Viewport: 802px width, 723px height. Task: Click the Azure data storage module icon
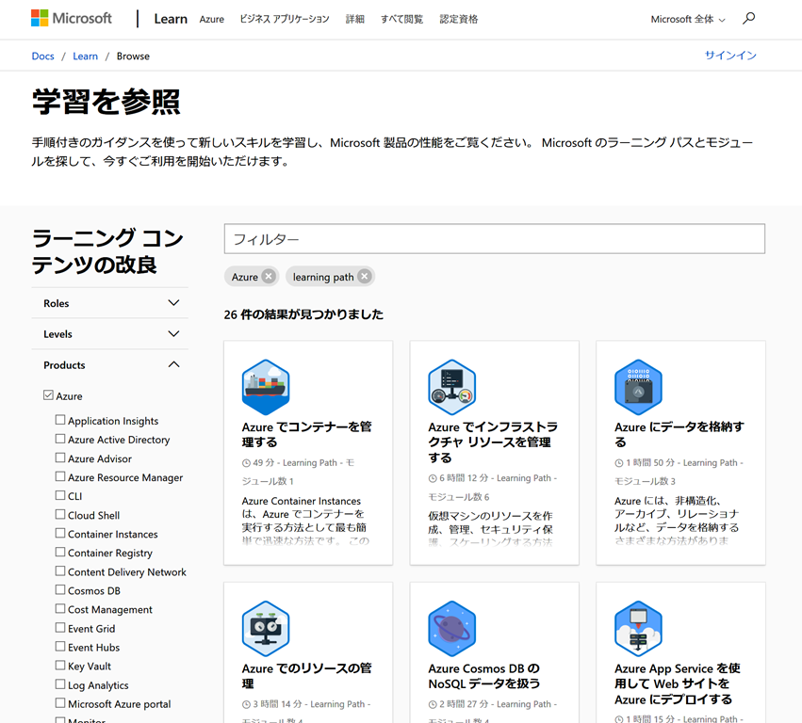pos(638,387)
